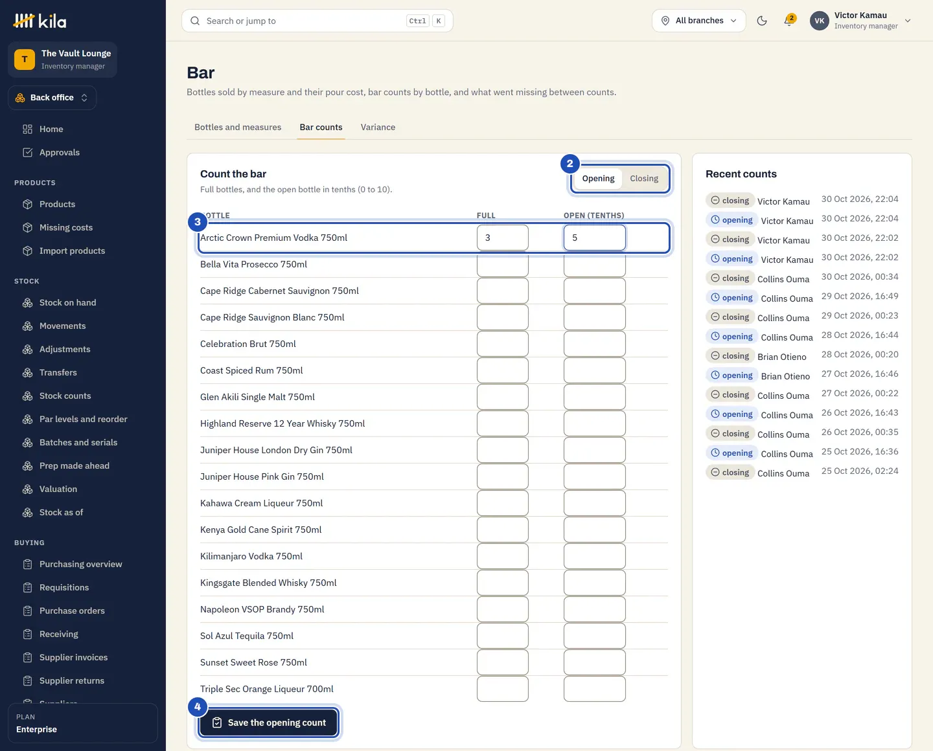Click Glen Akili Single Malt 750ml row
The image size is (933, 751).
pyautogui.click(x=434, y=397)
